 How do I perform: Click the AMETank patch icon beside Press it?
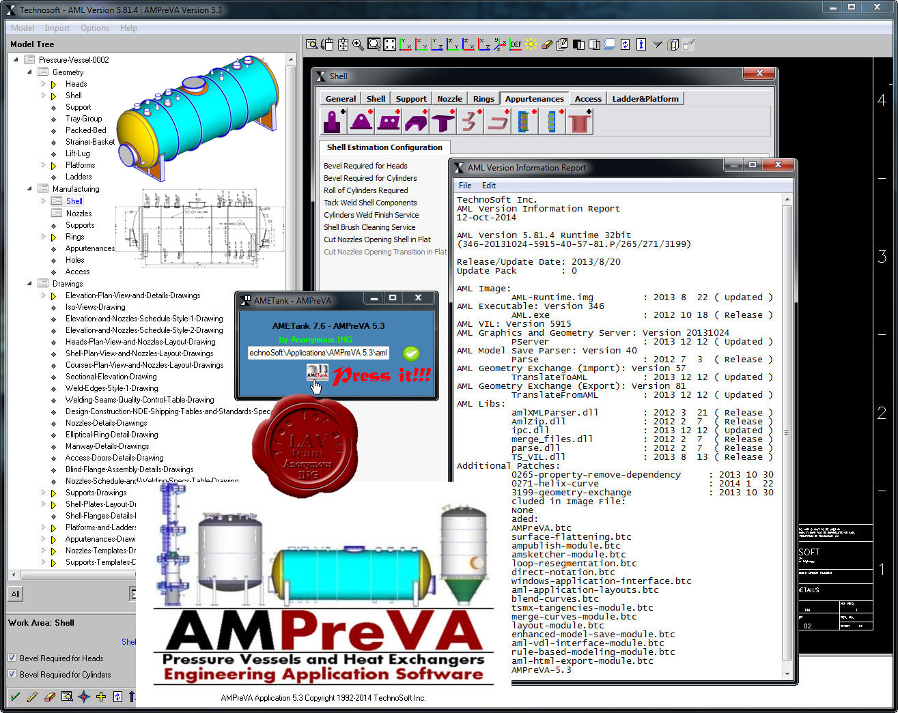(317, 374)
